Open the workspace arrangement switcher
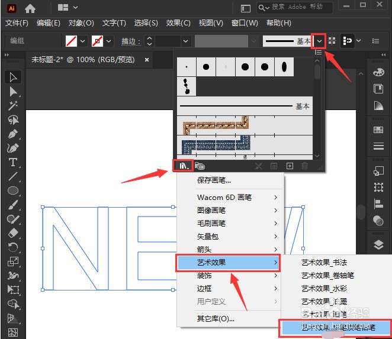The width and height of the screenshot is (392, 339). click(68, 8)
